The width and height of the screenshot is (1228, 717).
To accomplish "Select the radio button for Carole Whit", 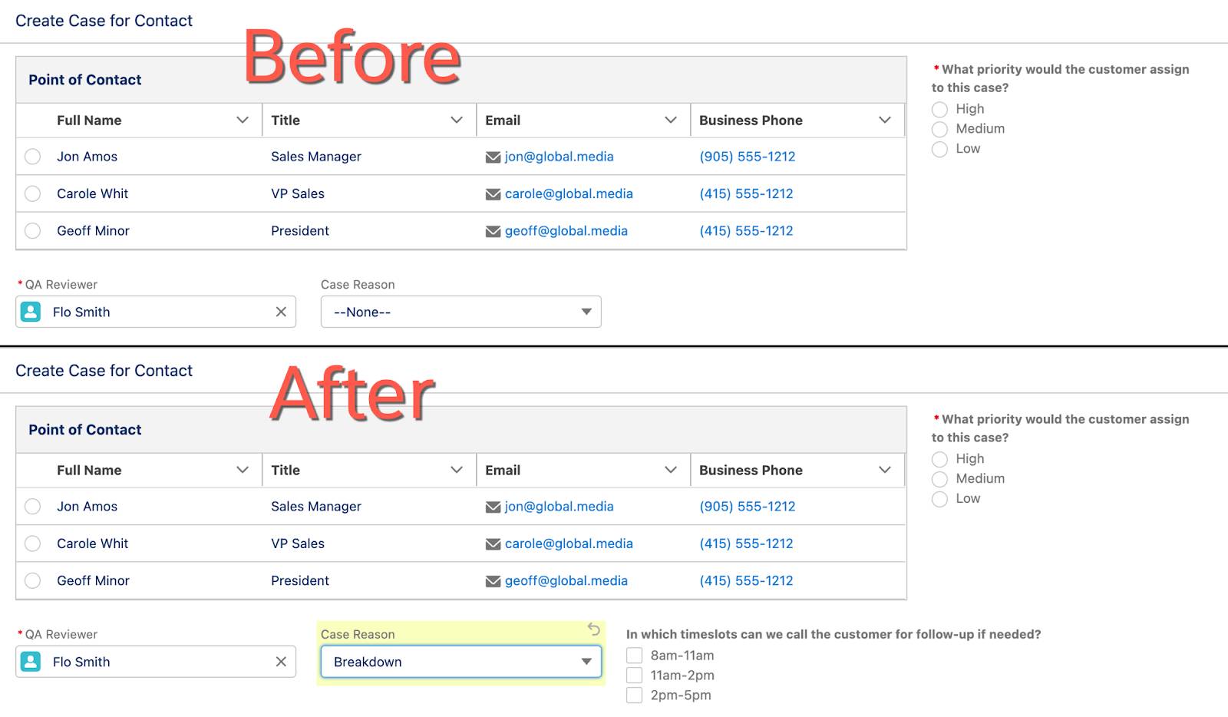I will pos(32,193).
